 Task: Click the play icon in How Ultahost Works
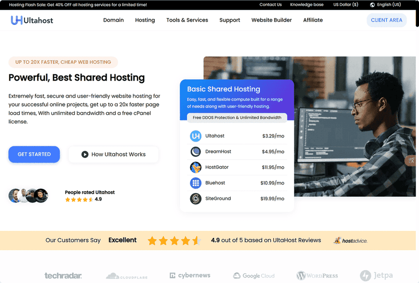pyautogui.click(x=85, y=154)
